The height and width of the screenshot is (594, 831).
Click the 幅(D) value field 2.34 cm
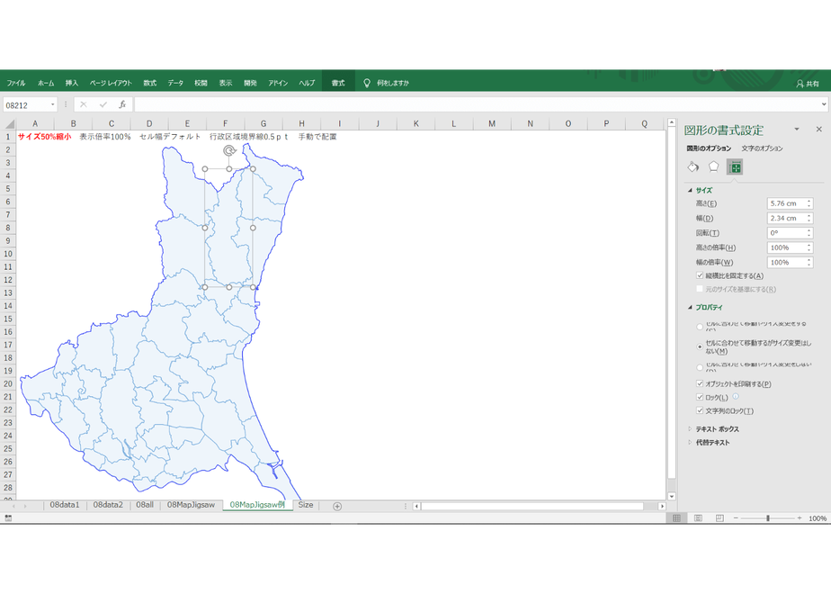coord(786,218)
